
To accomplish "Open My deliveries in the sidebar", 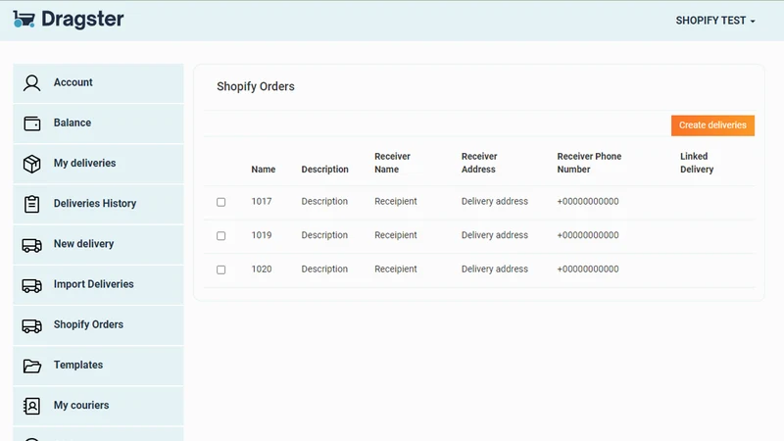I will tap(98, 164).
